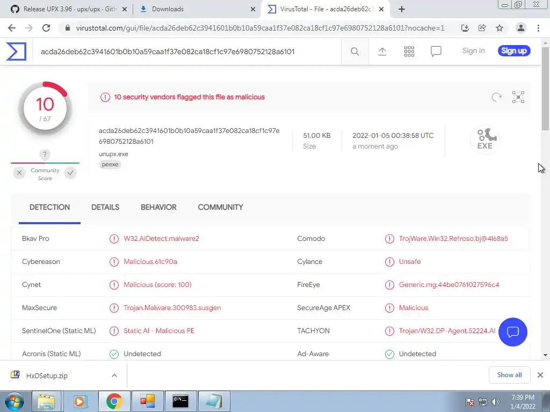Viewport: 550px width, 412px height.
Task: Click Trojan.Malware.300983.susgen result
Action: tap(172, 308)
